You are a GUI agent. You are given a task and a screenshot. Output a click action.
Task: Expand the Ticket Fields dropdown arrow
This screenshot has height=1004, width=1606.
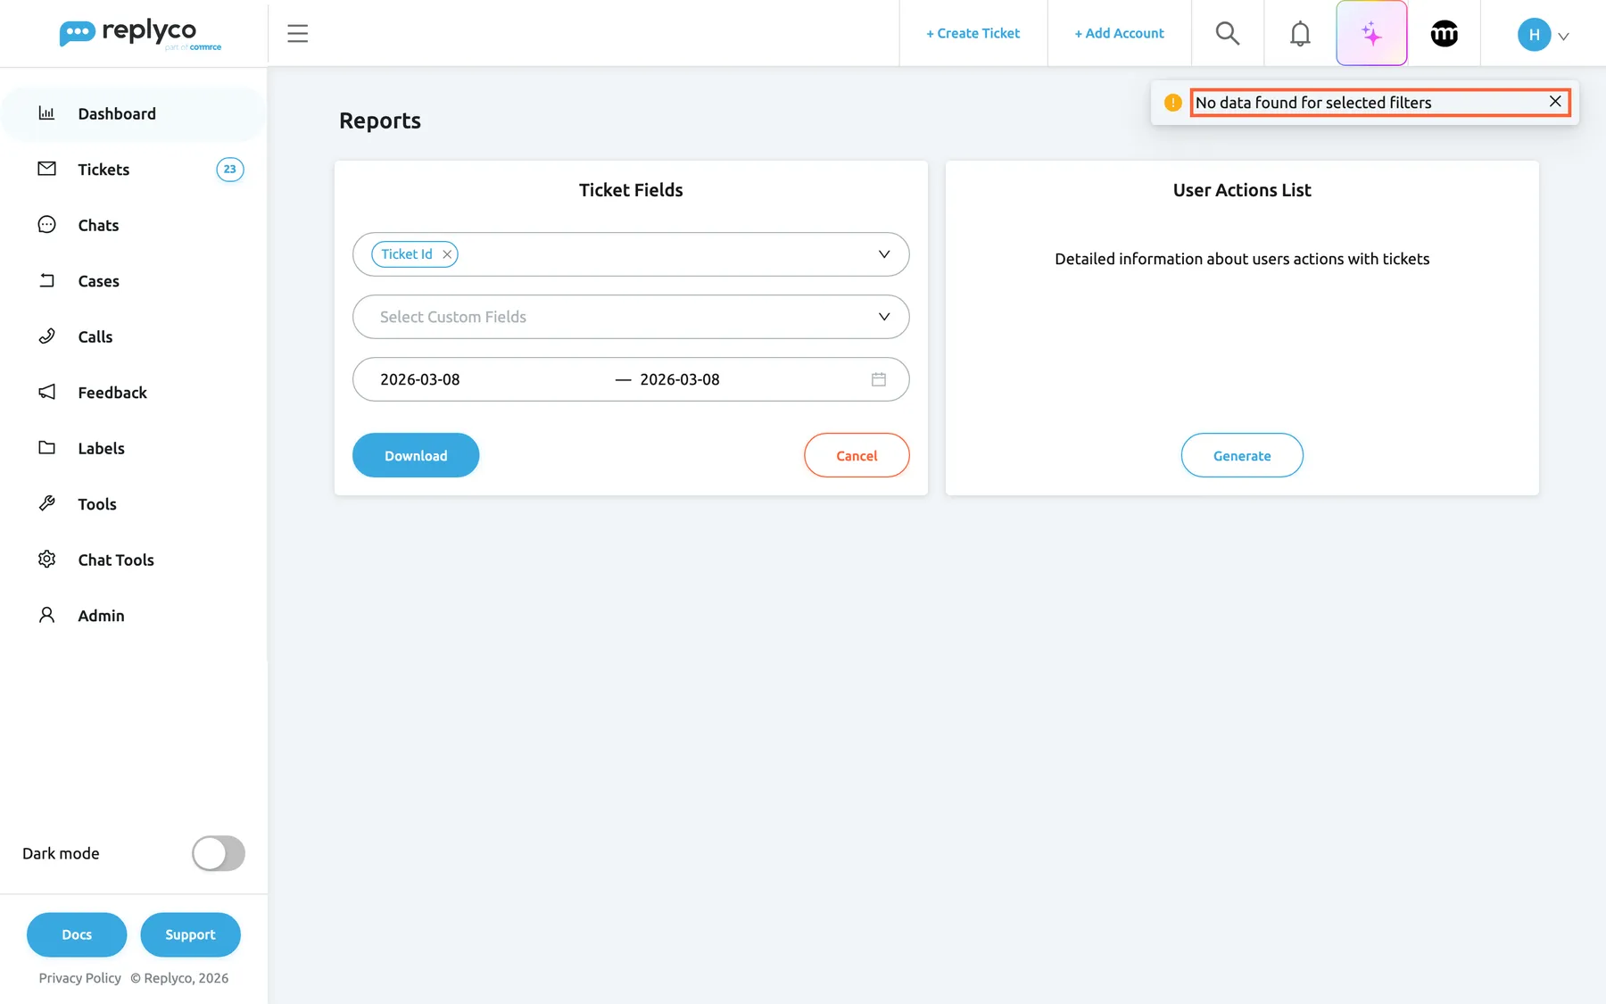[884, 254]
